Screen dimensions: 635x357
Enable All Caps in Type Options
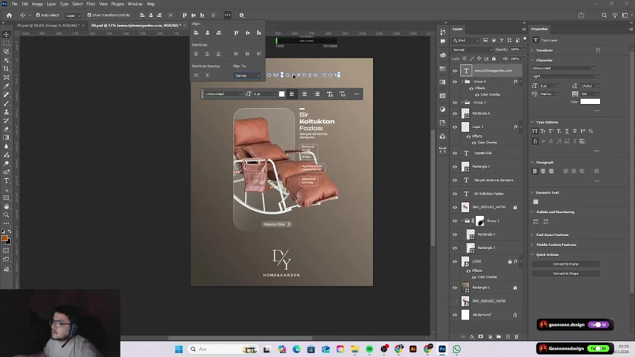535,131
